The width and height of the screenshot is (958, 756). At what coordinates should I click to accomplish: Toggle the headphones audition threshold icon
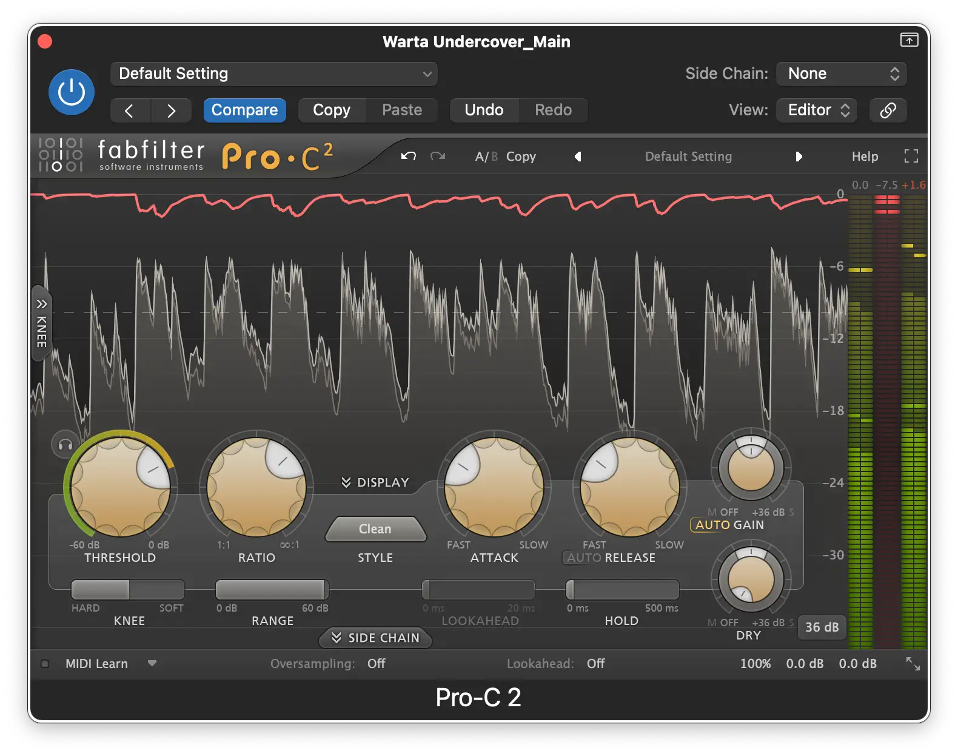(x=65, y=445)
